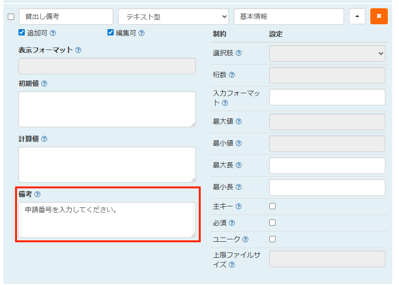Enable the 主キー checkbox
This screenshot has height=285, width=399.
click(272, 206)
